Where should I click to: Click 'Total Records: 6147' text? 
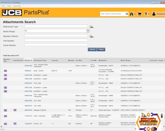coord(11,55)
